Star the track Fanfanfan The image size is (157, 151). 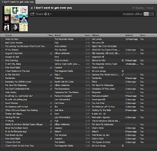tap(2, 78)
